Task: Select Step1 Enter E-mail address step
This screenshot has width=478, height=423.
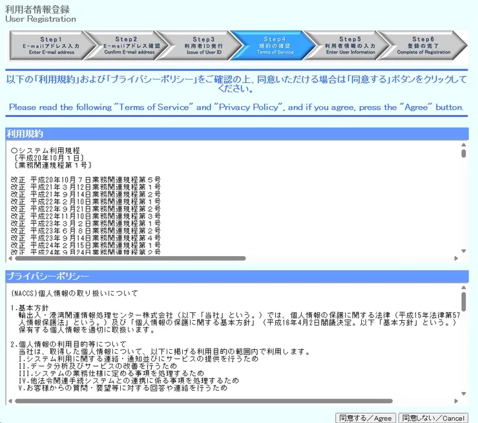Action: coord(51,45)
